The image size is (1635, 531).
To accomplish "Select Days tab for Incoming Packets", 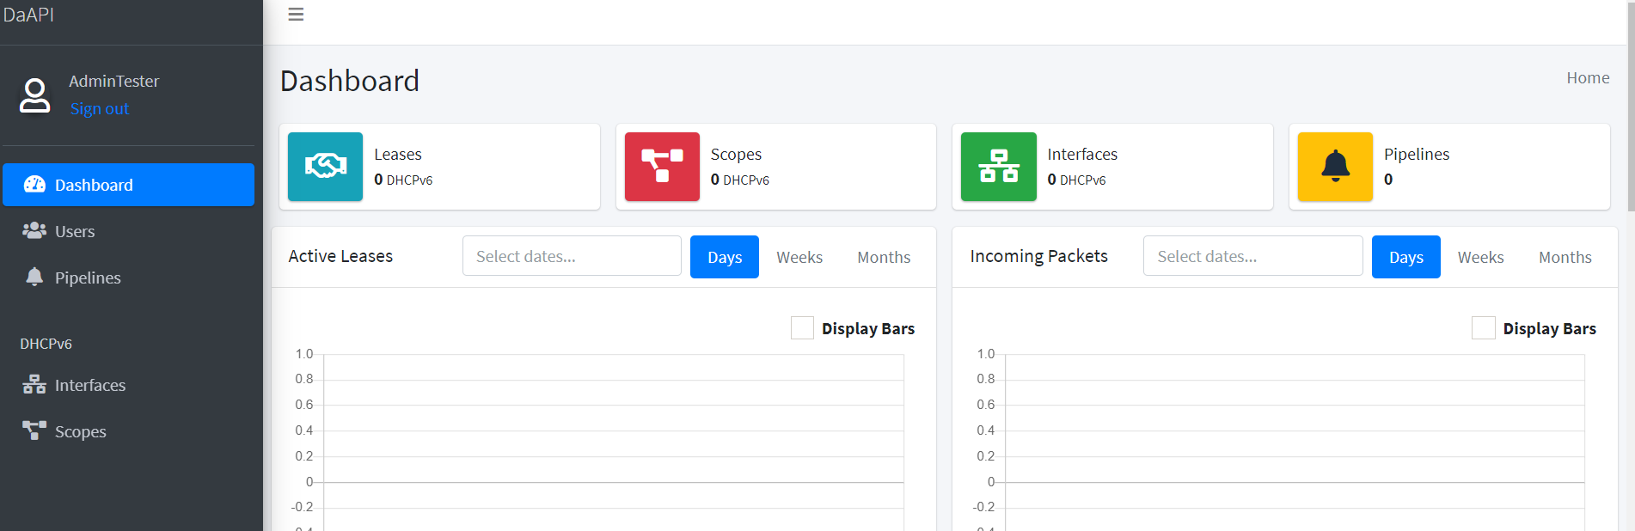I will tap(1406, 257).
